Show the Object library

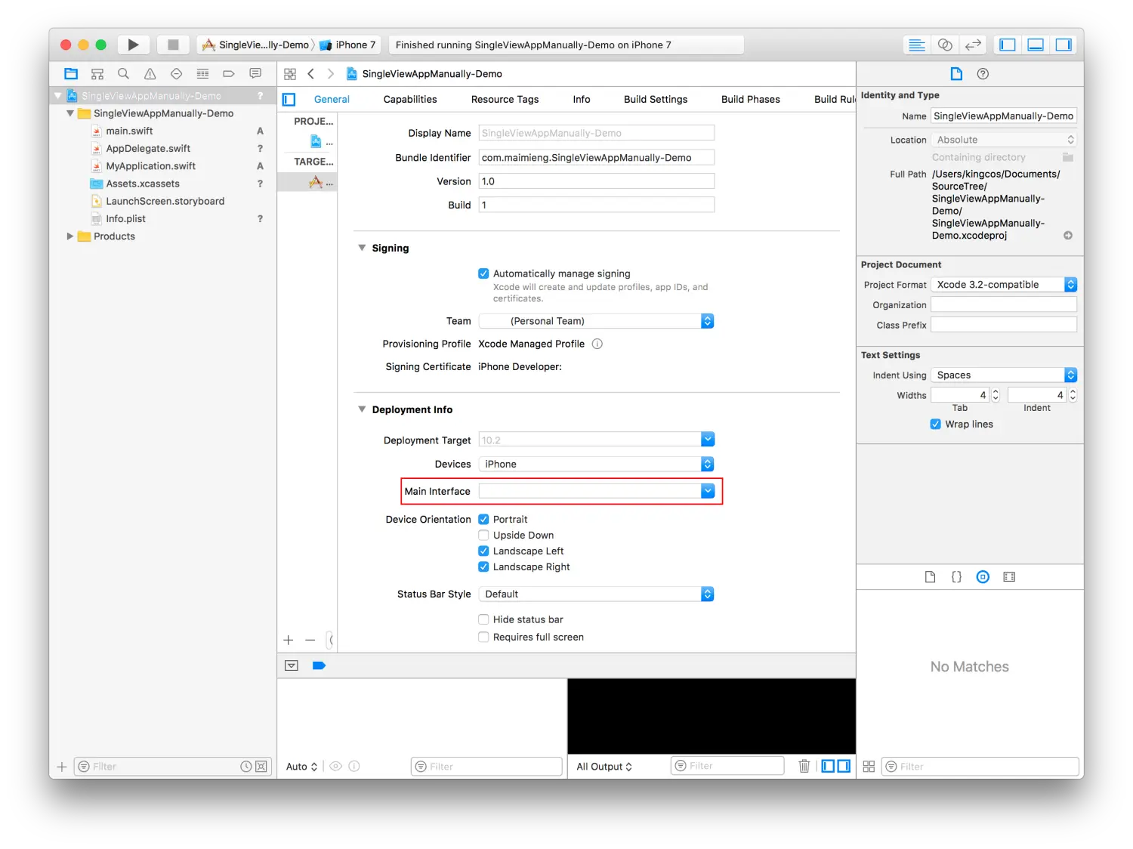[x=983, y=577]
